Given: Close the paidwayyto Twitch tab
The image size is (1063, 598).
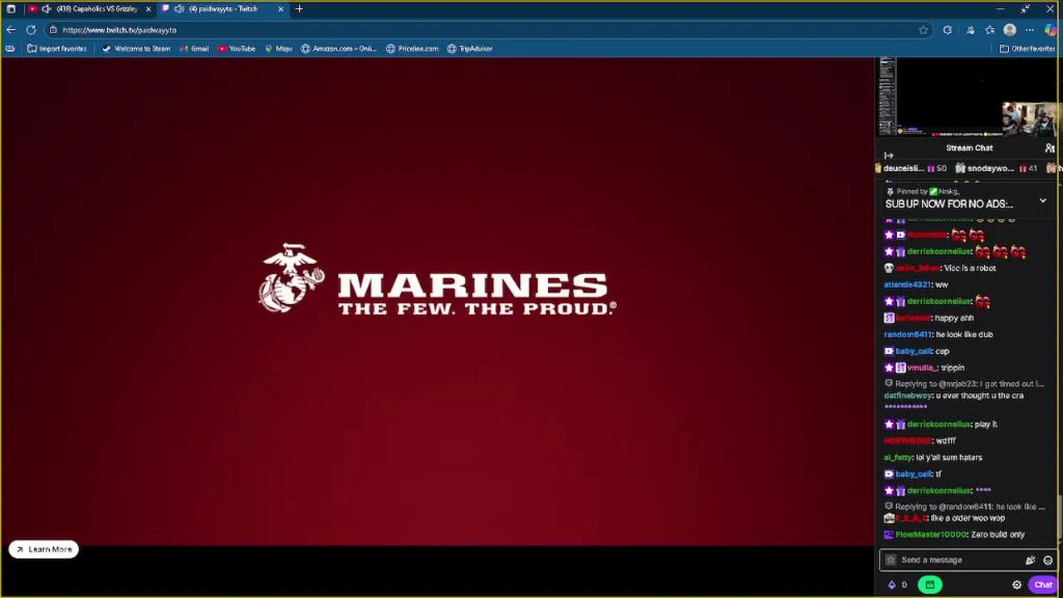Looking at the screenshot, I should point(281,9).
